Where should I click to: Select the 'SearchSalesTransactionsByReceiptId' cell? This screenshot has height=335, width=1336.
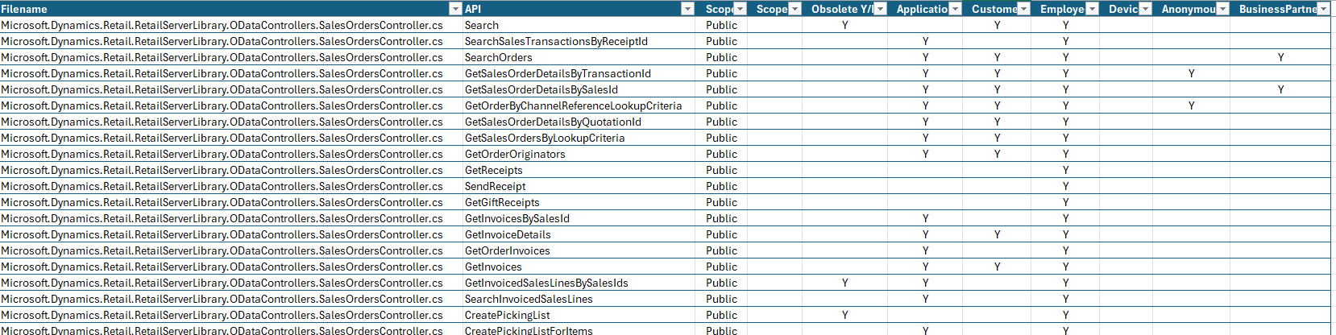click(579, 41)
